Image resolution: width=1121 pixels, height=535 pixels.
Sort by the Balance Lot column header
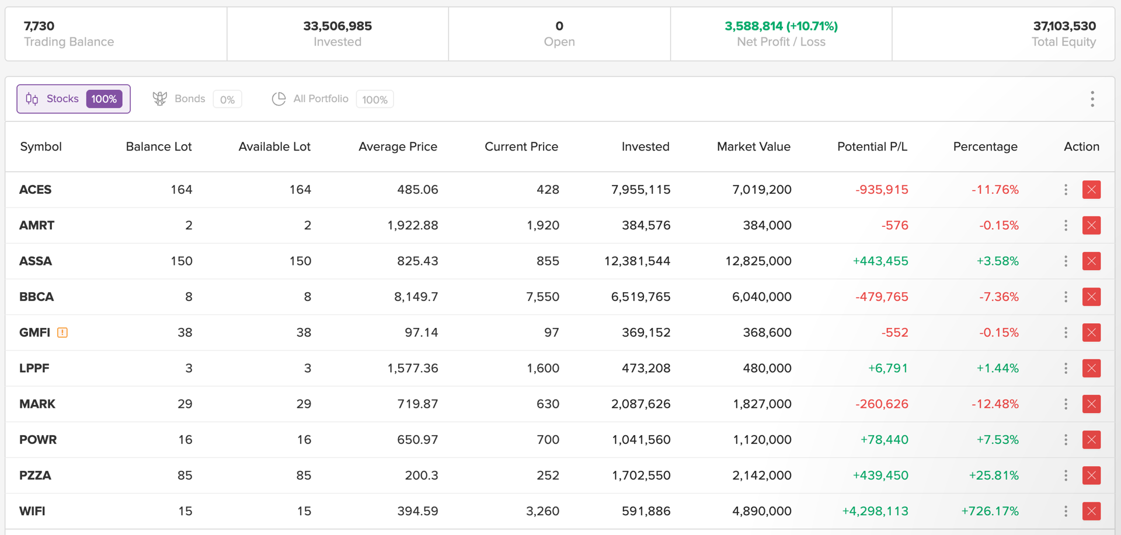[x=159, y=146]
